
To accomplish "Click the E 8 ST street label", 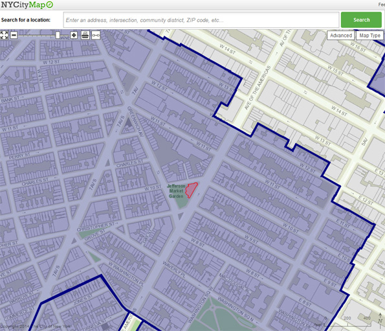I will point(305,302).
